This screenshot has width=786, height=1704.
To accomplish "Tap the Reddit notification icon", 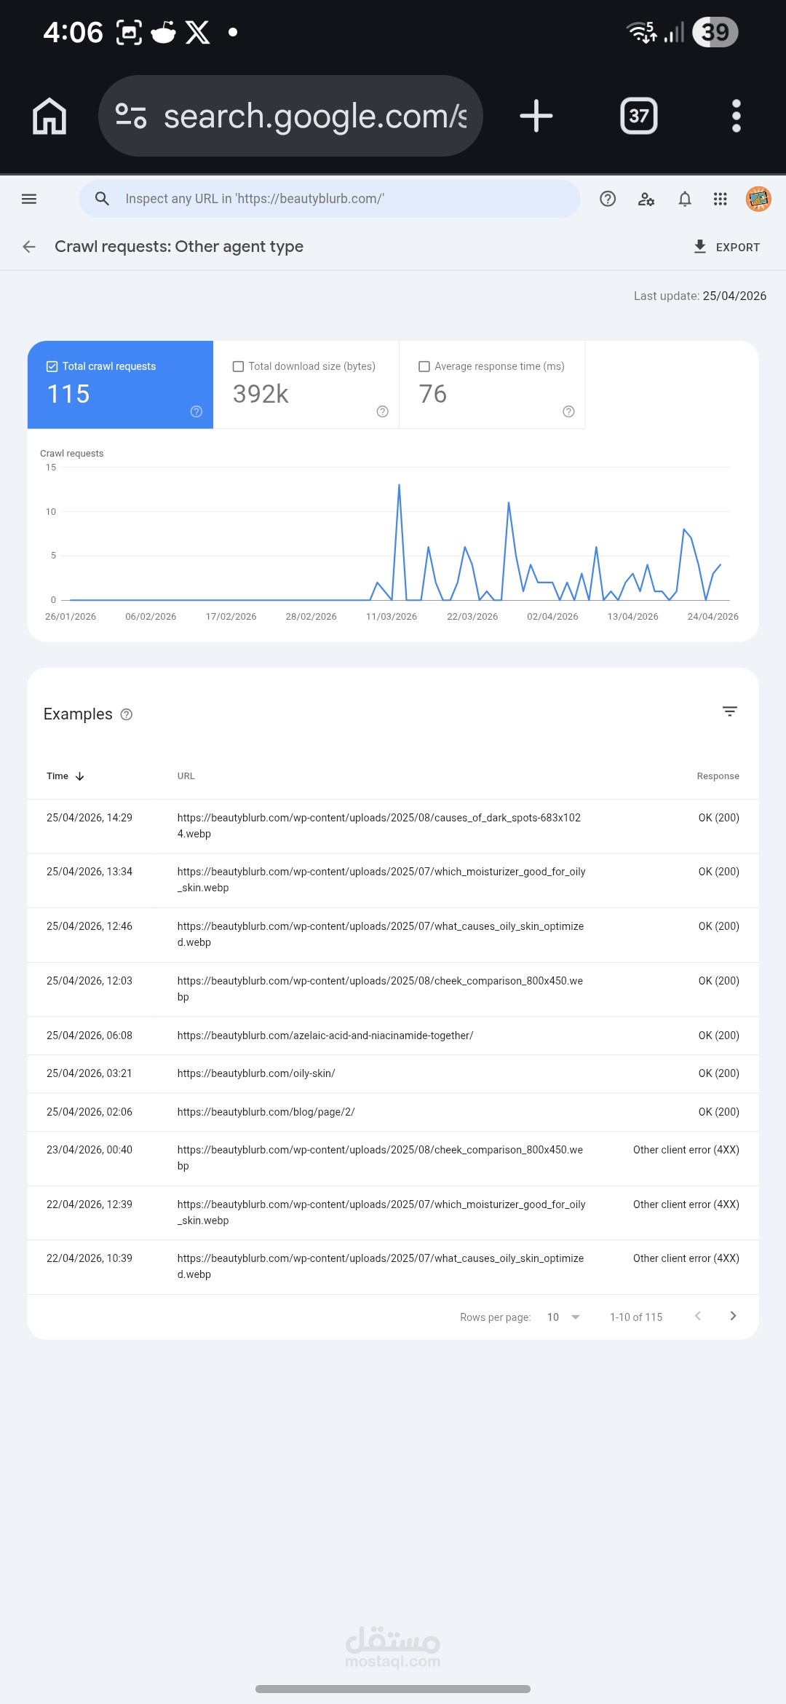I will [x=163, y=32].
